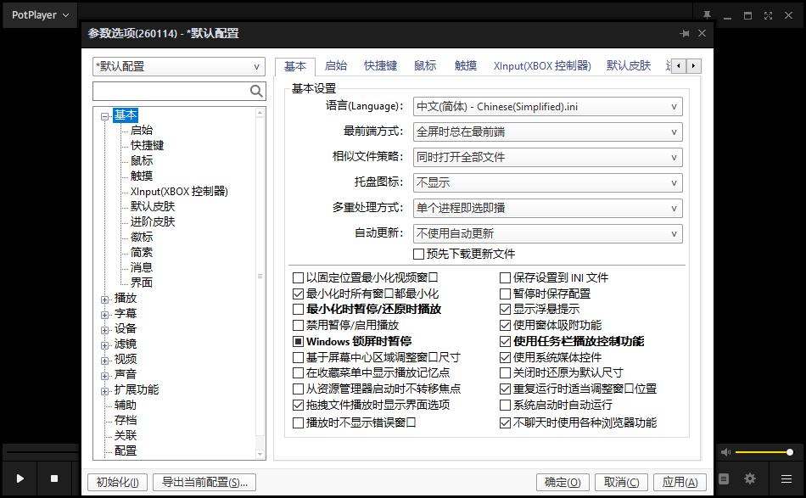The height and width of the screenshot is (498, 806).
Task: Mute using the speaker icon
Action: click(x=725, y=453)
